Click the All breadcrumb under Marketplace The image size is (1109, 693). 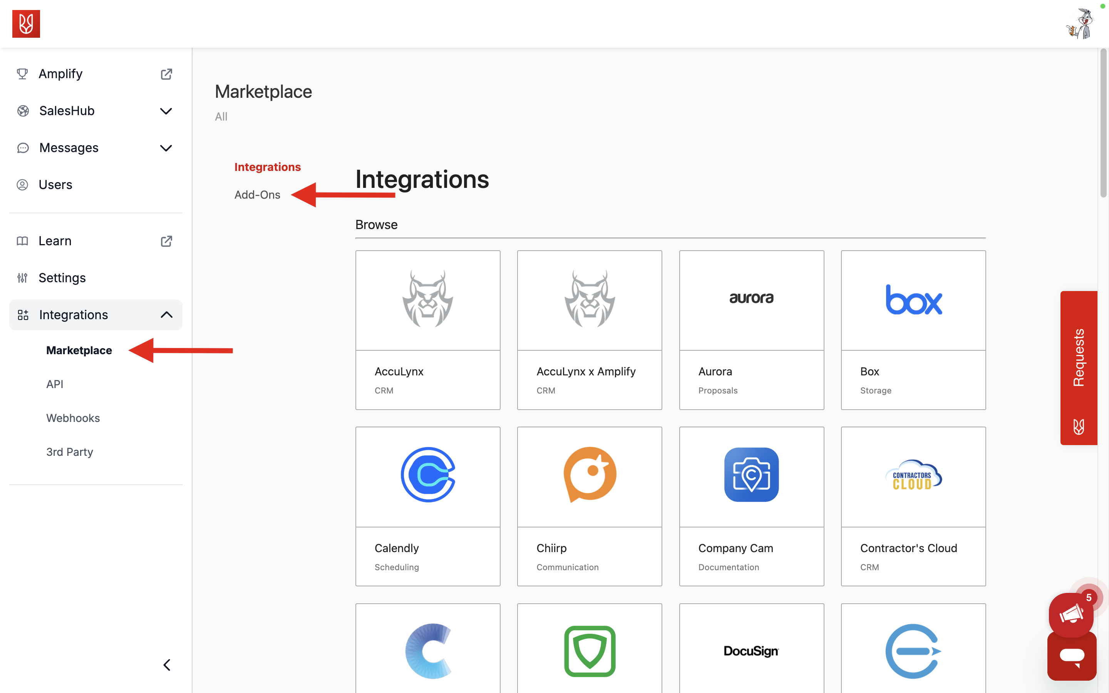pyautogui.click(x=221, y=116)
